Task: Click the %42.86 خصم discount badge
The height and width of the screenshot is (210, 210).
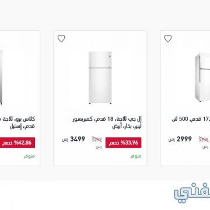Action: [x=17, y=143]
